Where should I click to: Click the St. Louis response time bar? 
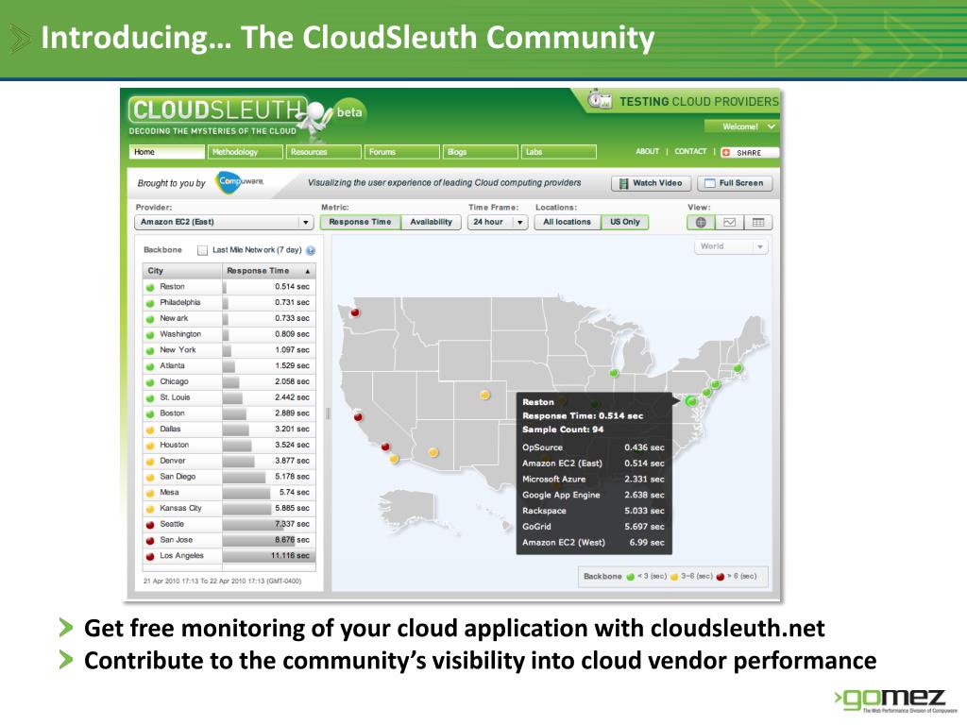coord(232,397)
